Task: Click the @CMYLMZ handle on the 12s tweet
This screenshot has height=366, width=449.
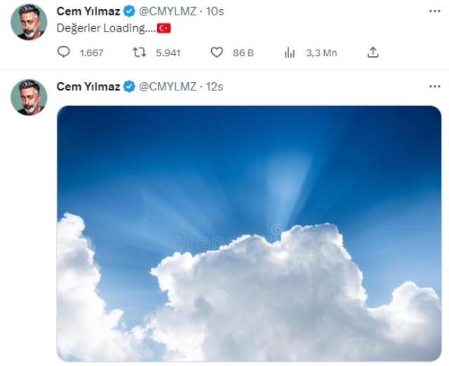Action: coord(166,86)
